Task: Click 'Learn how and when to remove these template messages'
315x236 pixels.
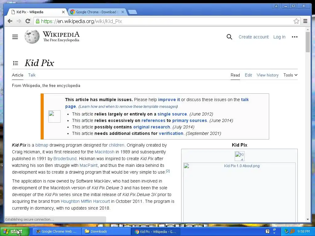Action: click(x=128, y=107)
